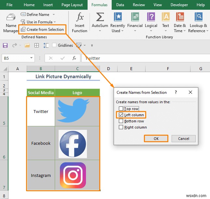Screen dimensions: 210x199
Task: Click the formula bar cancel X
Action: pyautogui.click(x=51, y=58)
